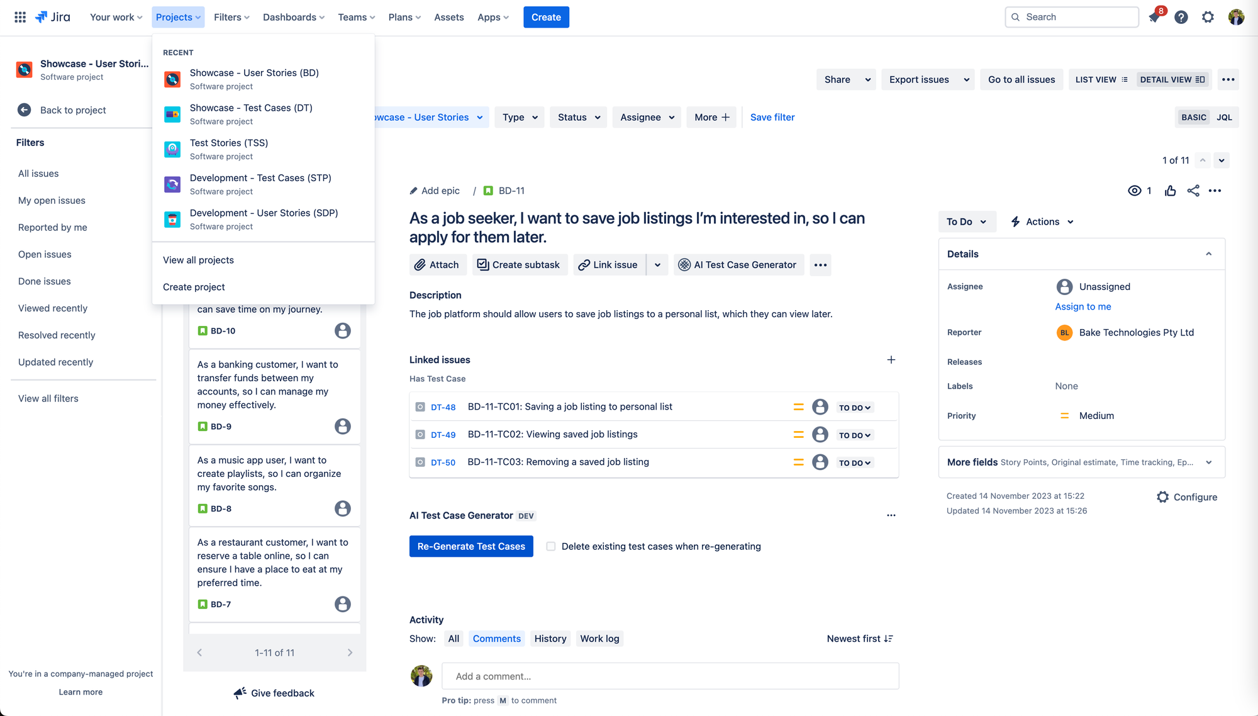
Task: Click the thumbs up vote icon
Action: coord(1170,191)
